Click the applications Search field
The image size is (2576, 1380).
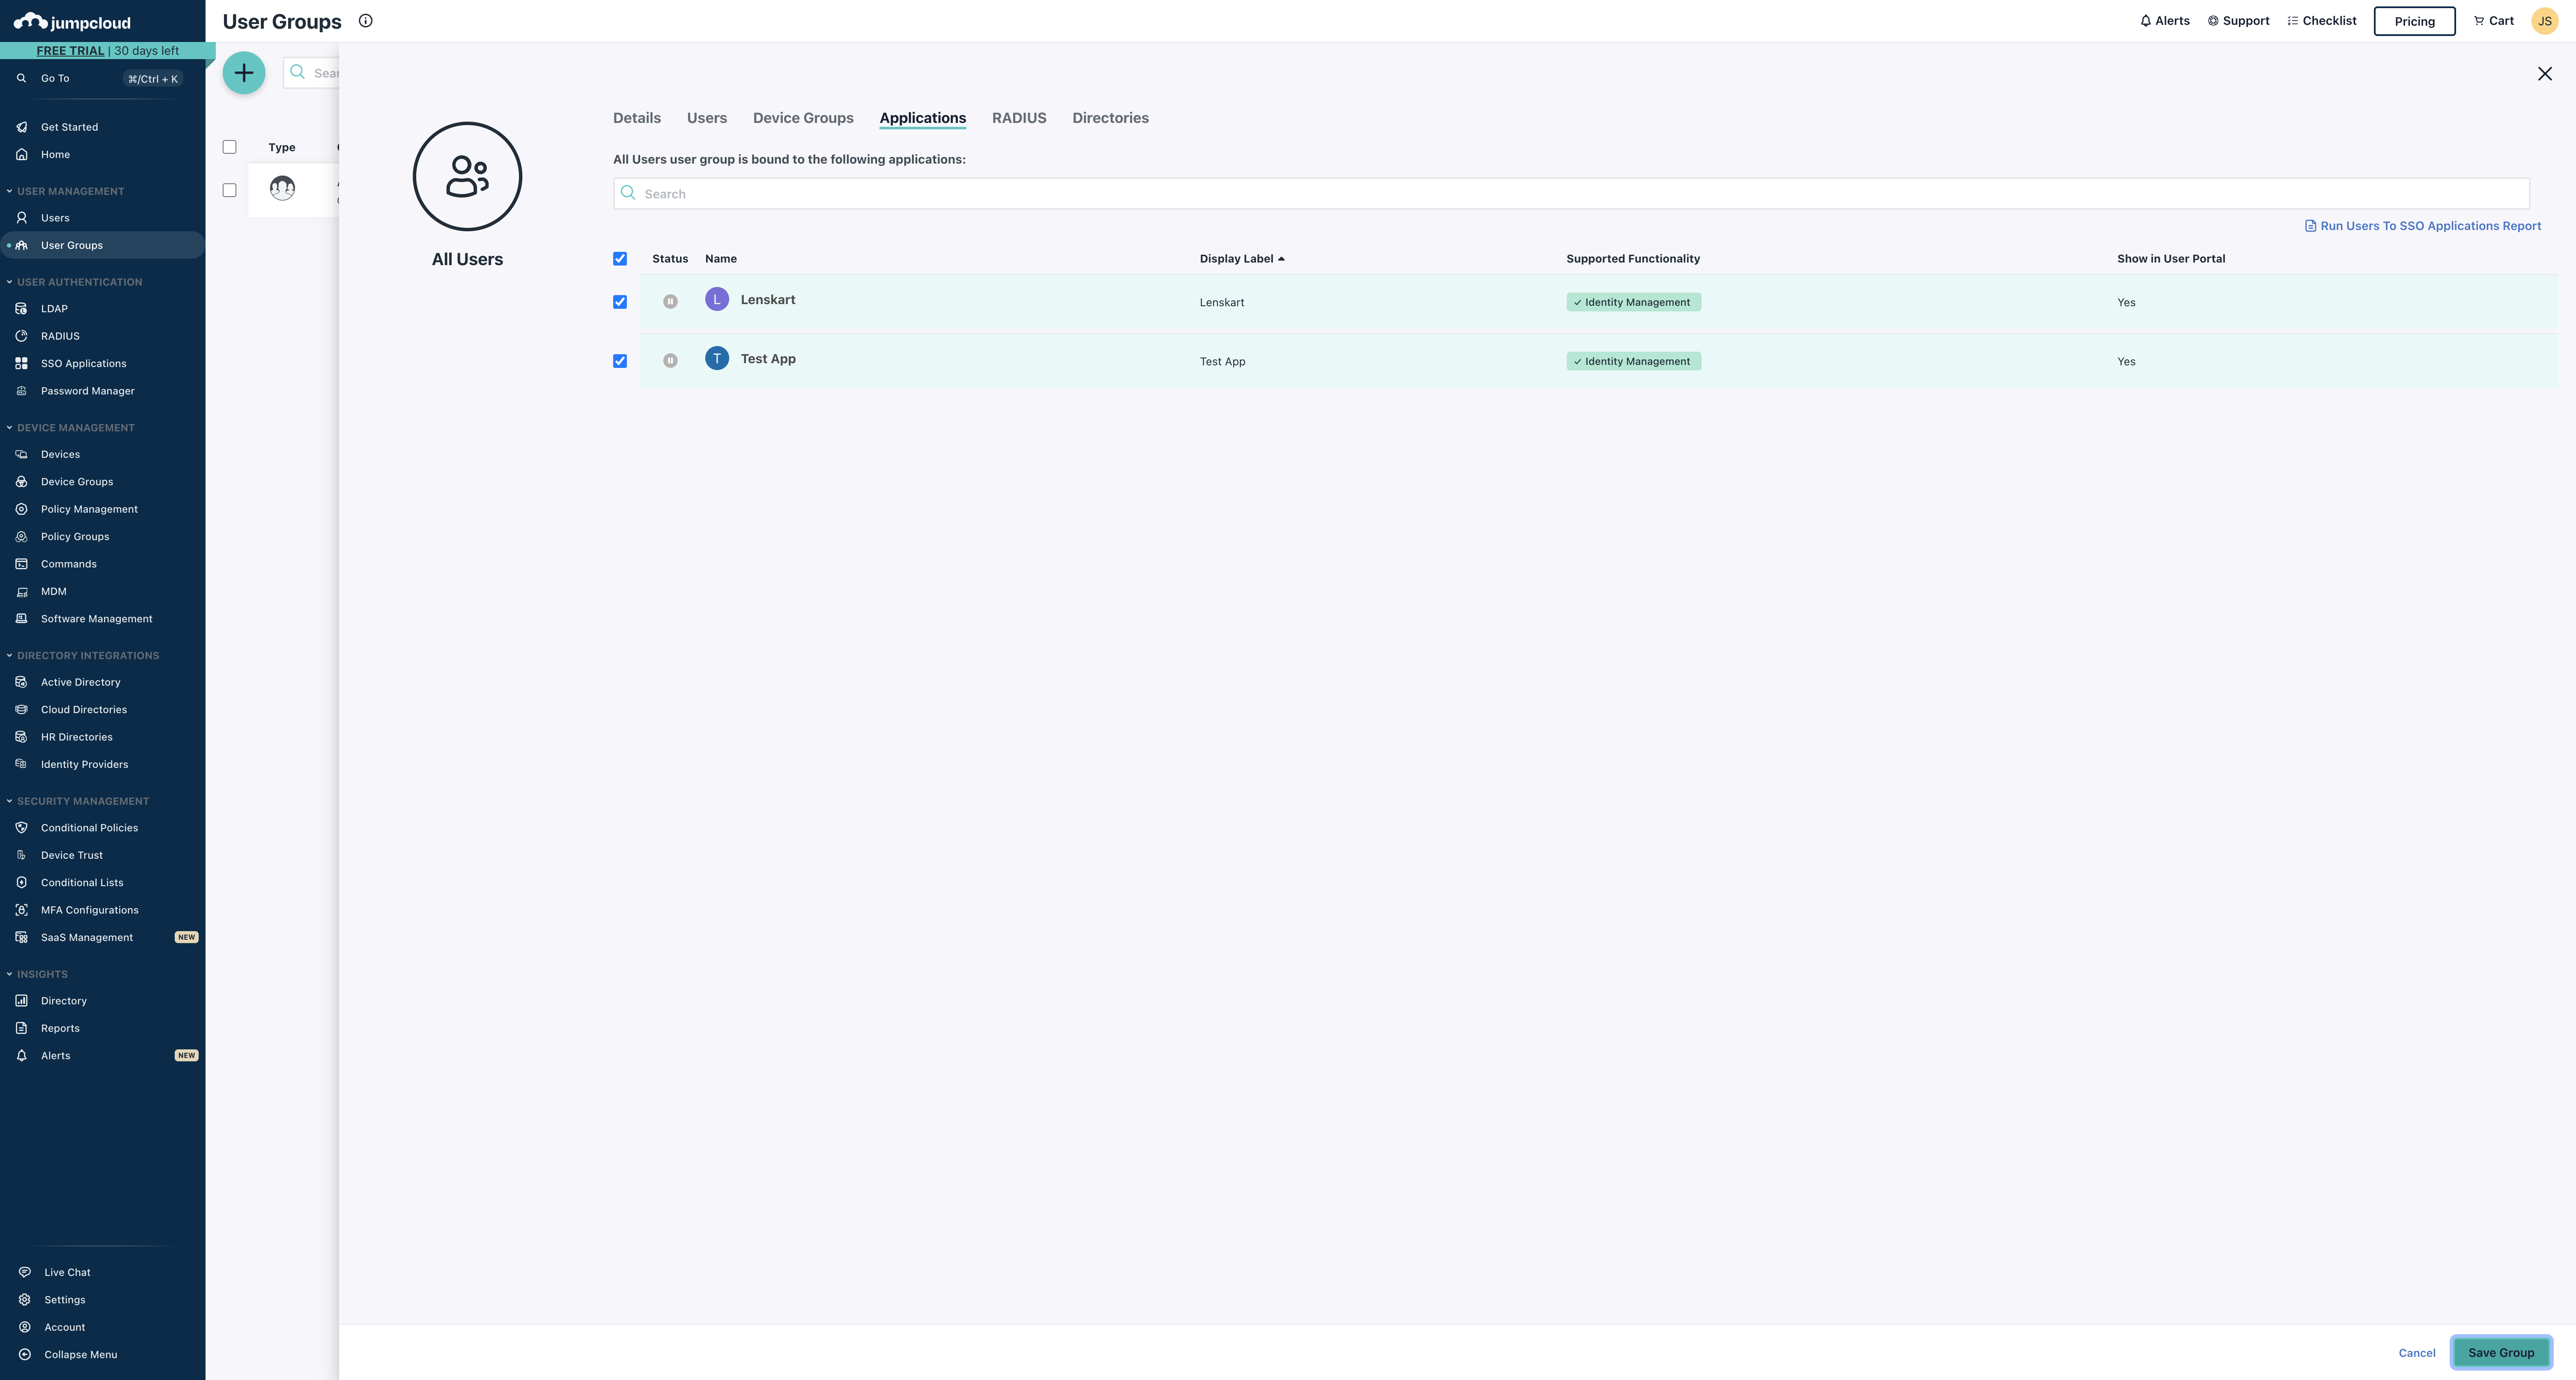click(x=1571, y=194)
